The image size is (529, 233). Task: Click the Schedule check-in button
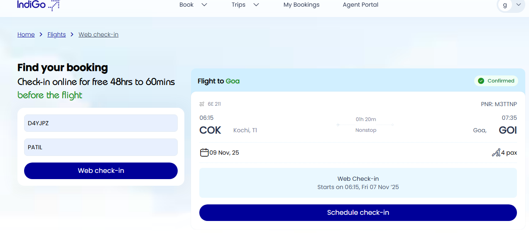[x=358, y=213]
